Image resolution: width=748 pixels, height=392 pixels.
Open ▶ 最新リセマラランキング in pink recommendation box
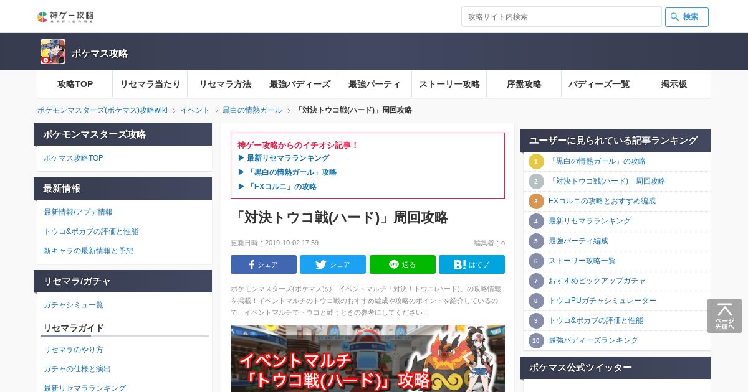(284, 158)
